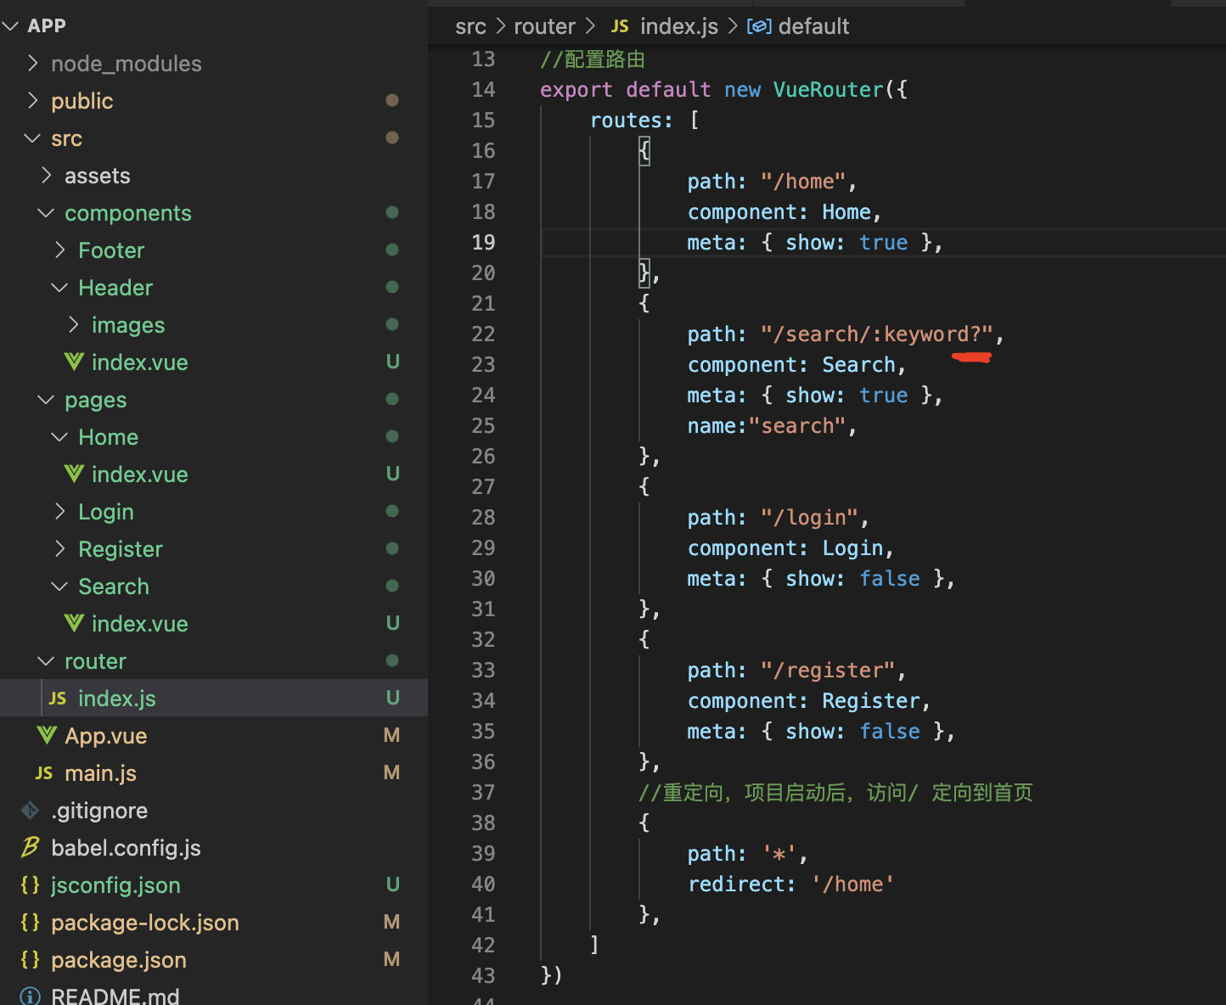
Task: Click the Vue icon beside App.vue
Action: (47, 735)
